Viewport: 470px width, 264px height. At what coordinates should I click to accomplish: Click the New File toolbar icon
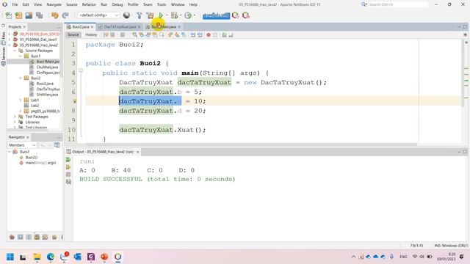pos(9,15)
